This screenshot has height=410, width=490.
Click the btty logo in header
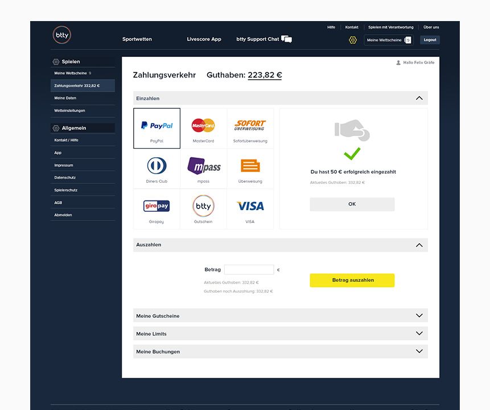click(x=61, y=35)
